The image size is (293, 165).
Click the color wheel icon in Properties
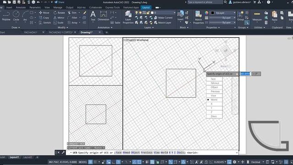(206, 13)
